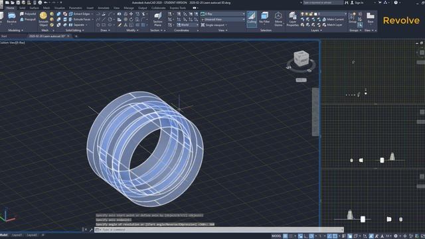
Task: Open the Solid ribbon tab
Action: [x=22, y=8]
